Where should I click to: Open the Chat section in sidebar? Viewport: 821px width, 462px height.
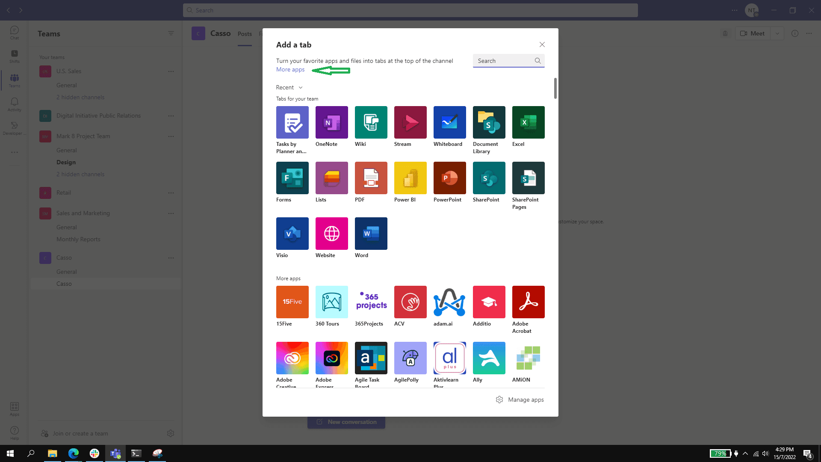[15, 33]
